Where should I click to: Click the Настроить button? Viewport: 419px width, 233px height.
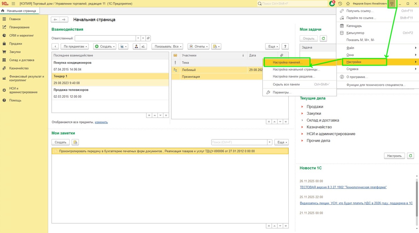[x=395, y=156]
